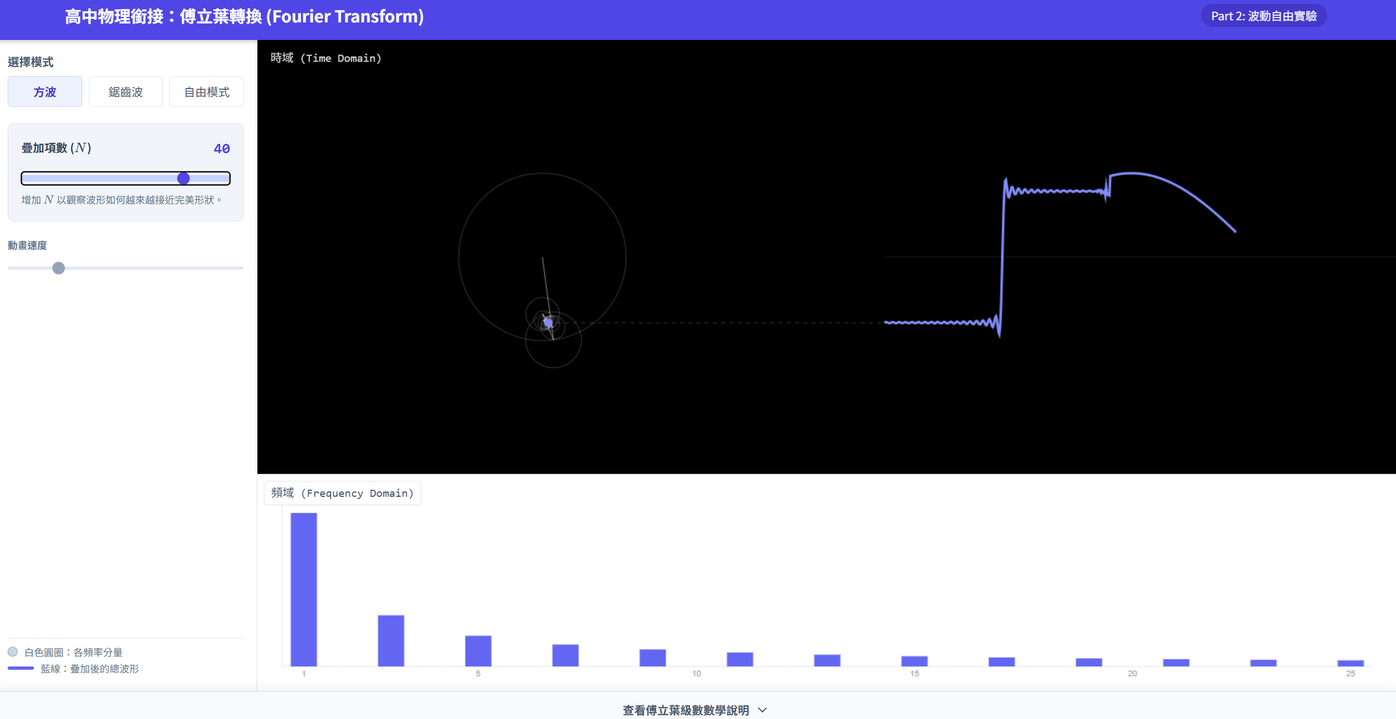Click the chevron next to 數學說明
The width and height of the screenshot is (1396, 719).
click(763, 710)
